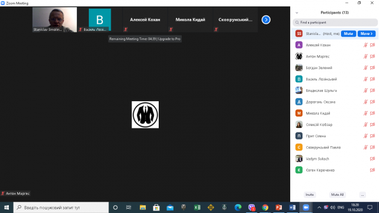This screenshot has height=213, width=379.
Task: Open Word from the taskbar
Action: [292, 208]
